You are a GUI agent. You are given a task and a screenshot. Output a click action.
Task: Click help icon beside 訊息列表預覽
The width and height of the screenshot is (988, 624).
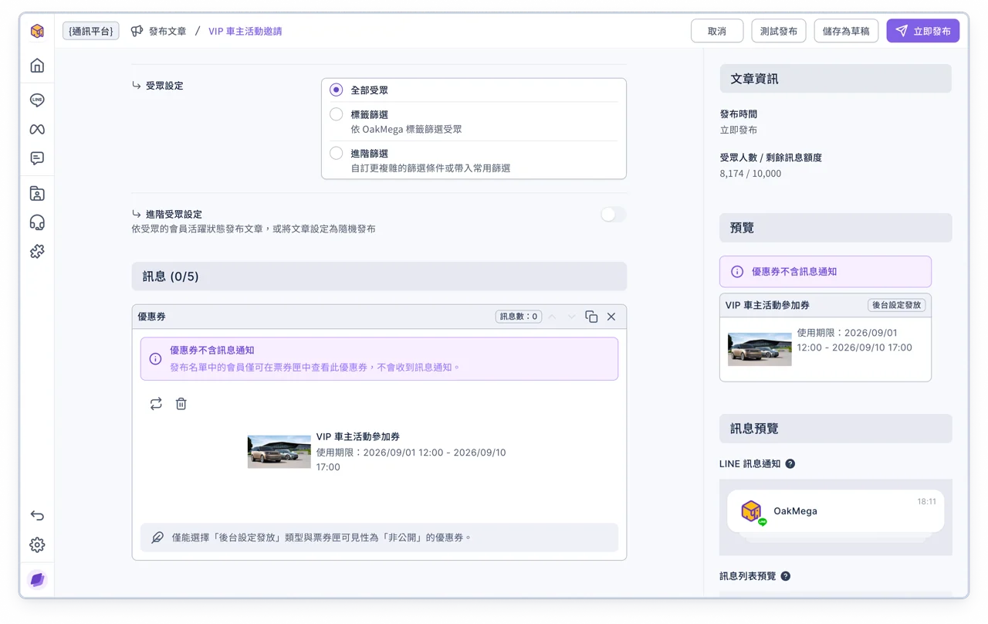[785, 576]
